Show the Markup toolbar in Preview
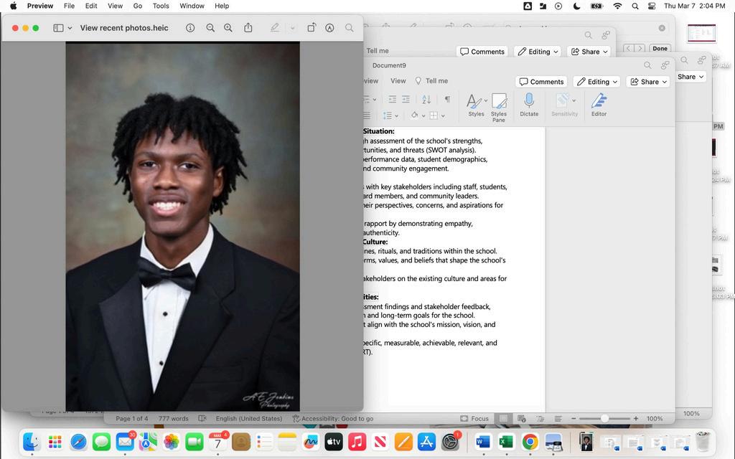The width and height of the screenshot is (735, 459). pyautogui.click(x=329, y=28)
